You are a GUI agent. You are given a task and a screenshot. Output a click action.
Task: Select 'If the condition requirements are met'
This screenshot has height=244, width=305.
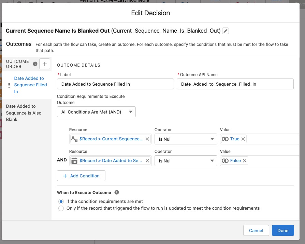(x=61, y=202)
